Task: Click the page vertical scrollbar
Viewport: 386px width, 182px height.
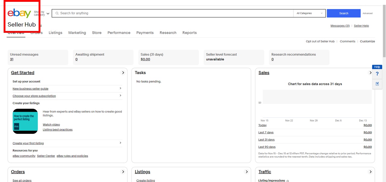Action: click(x=384, y=90)
